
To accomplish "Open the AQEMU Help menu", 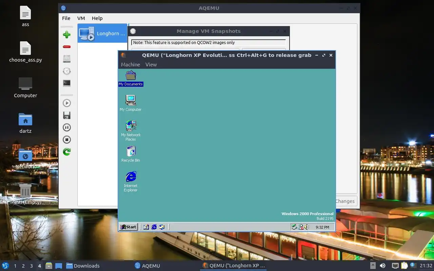I will [x=97, y=18].
